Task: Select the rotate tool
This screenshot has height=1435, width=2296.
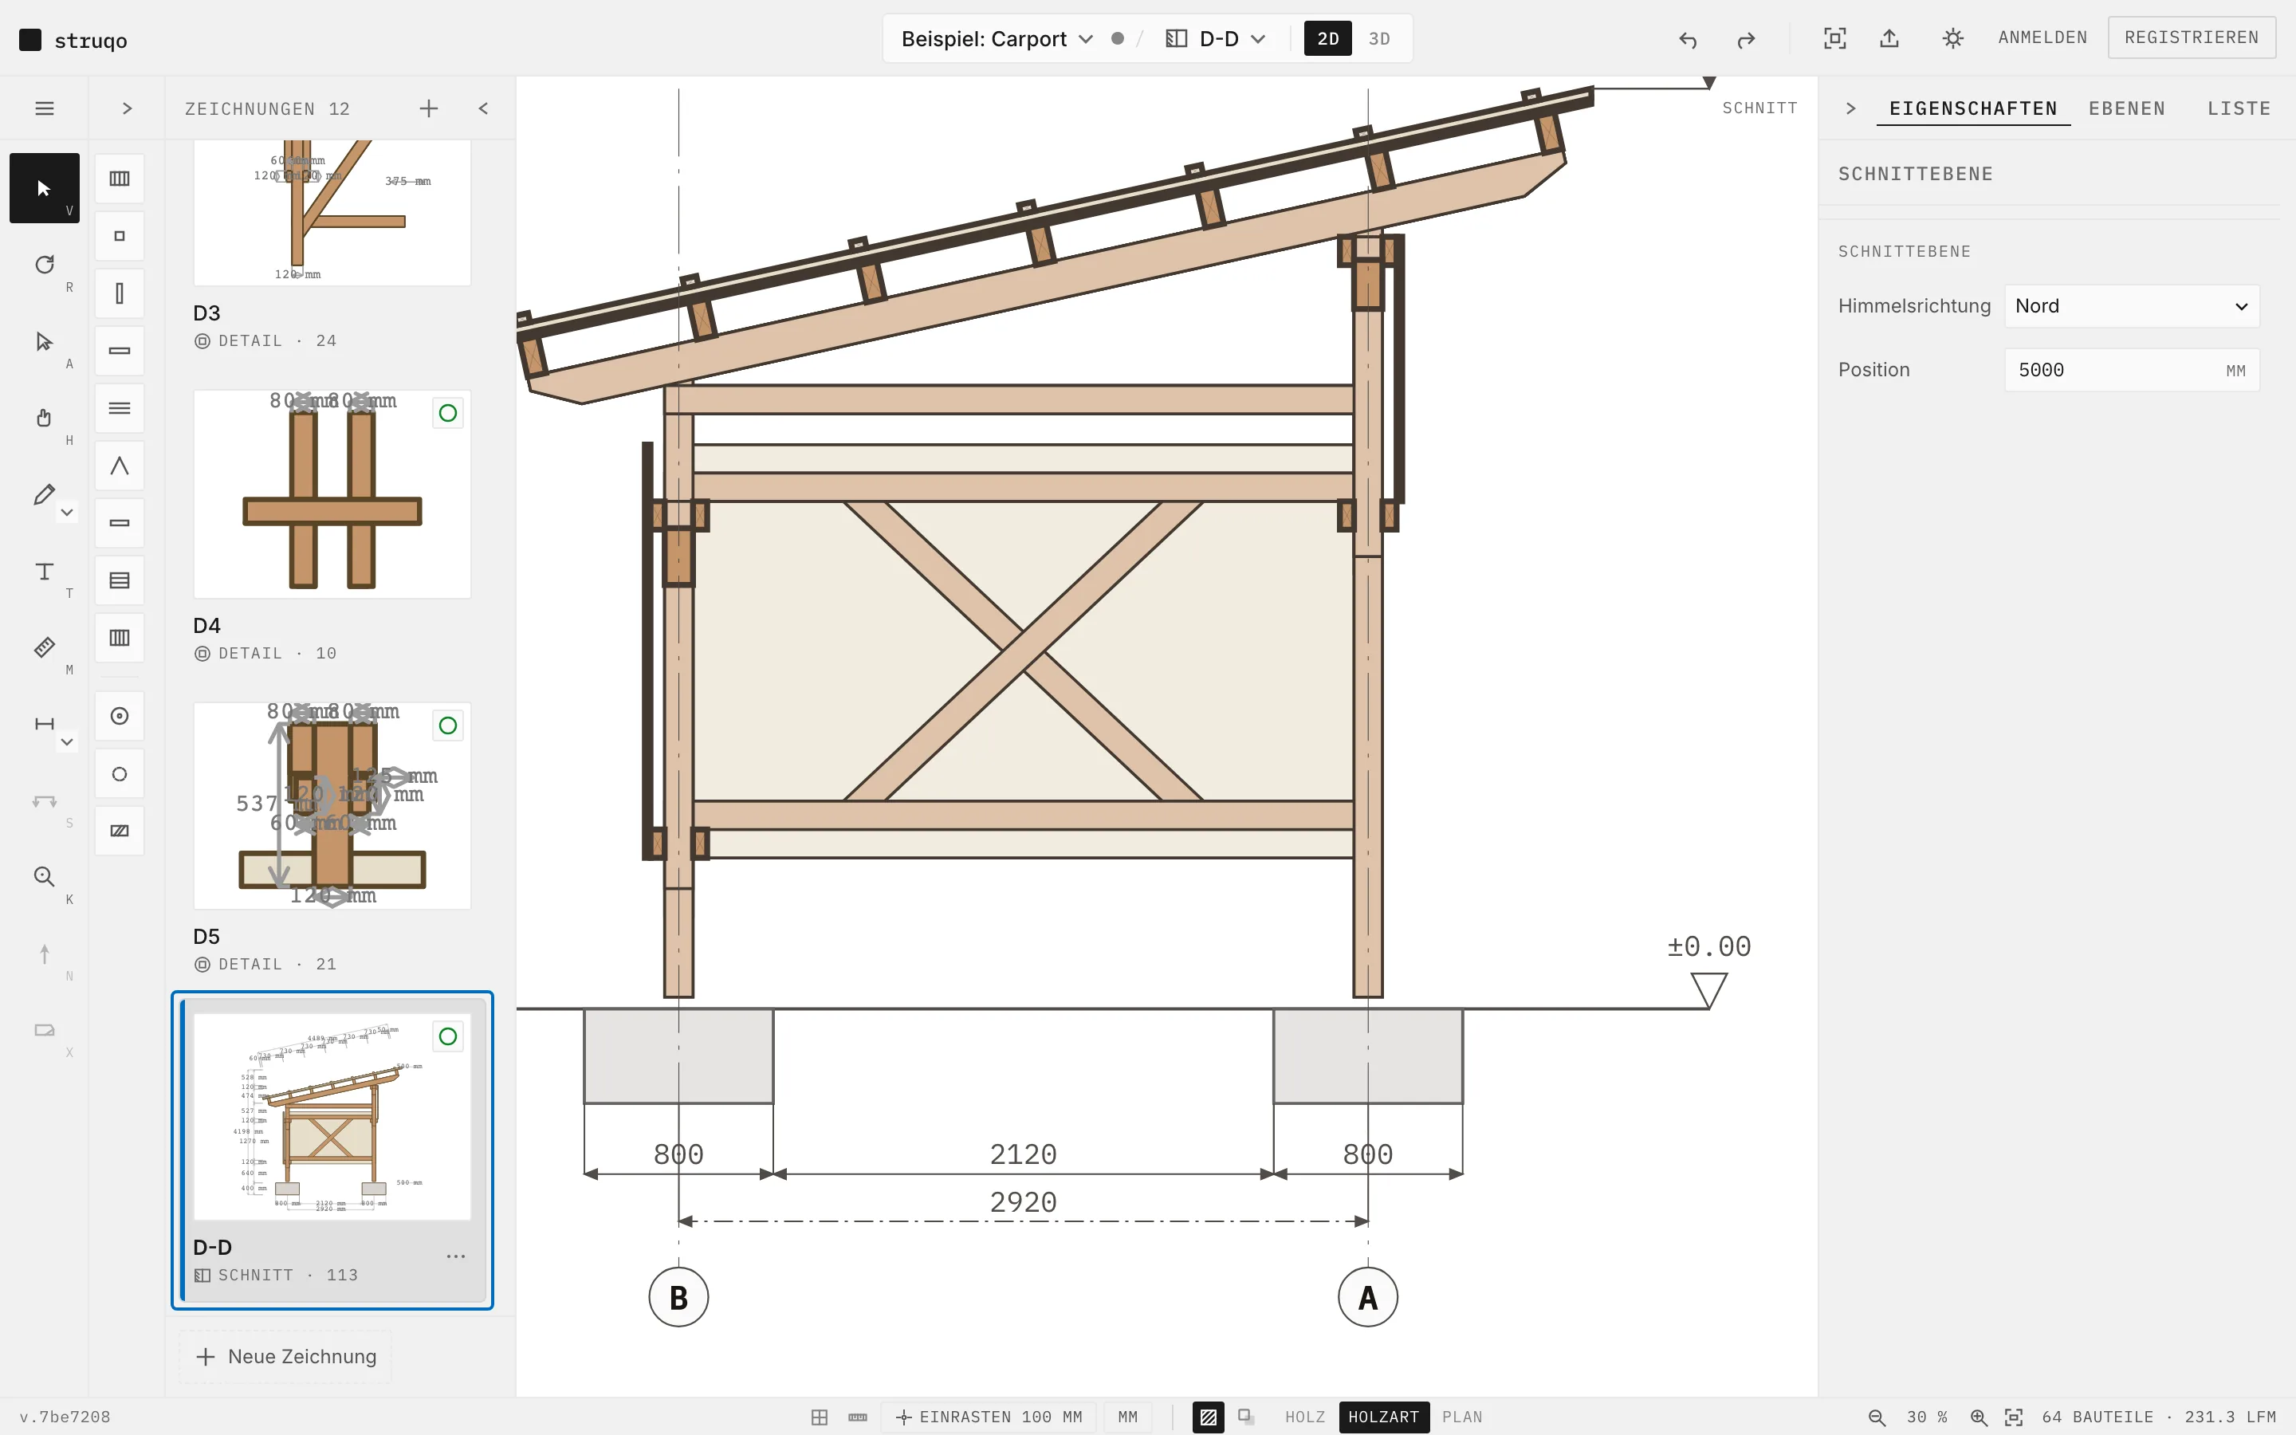Action: pyautogui.click(x=44, y=265)
